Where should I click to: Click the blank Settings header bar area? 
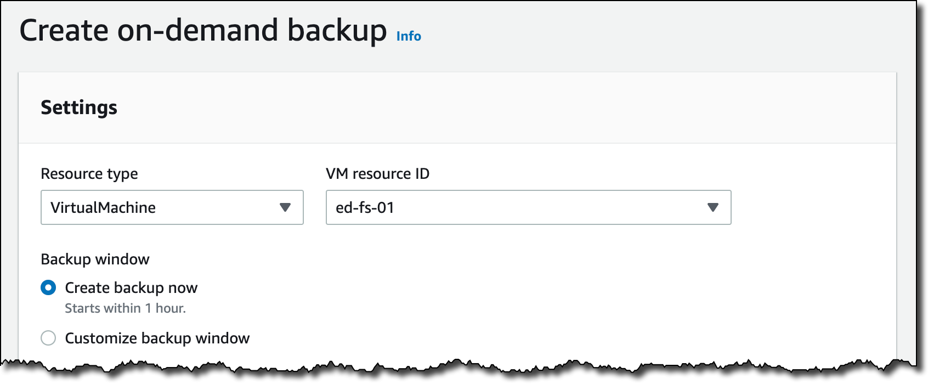(494, 108)
